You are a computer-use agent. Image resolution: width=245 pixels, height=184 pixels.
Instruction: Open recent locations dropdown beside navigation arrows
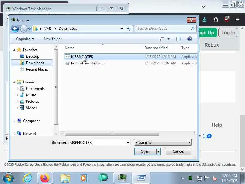[30, 29]
